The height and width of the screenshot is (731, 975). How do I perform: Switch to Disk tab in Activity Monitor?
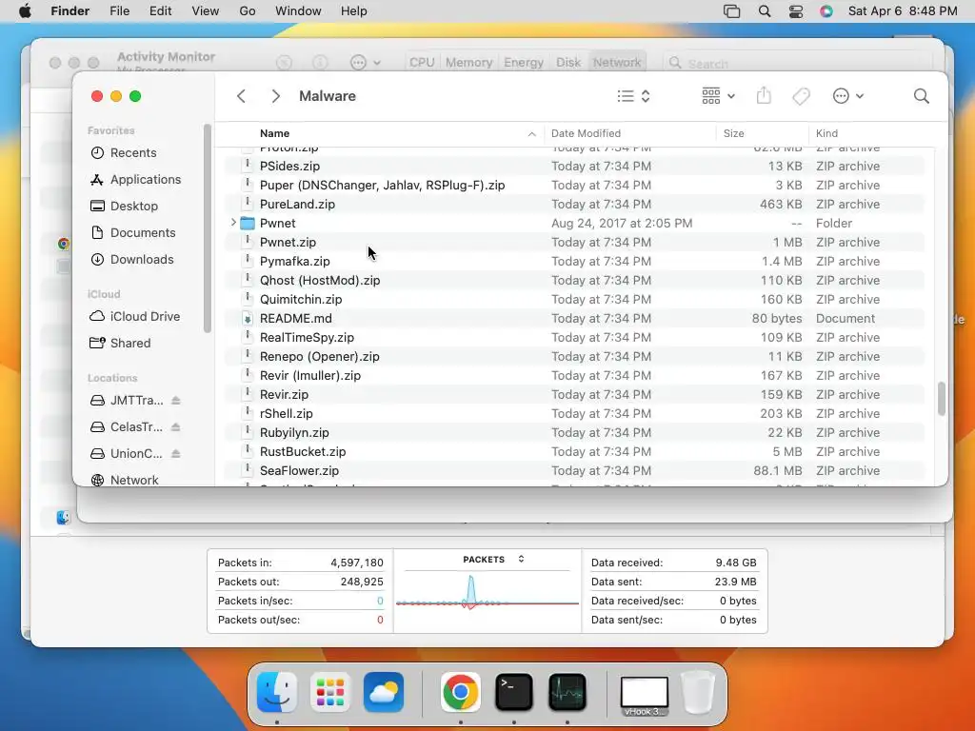pyautogui.click(x=568, y=62)
